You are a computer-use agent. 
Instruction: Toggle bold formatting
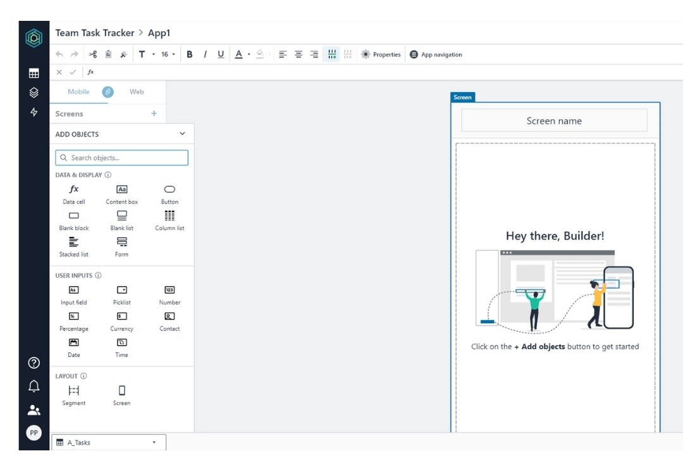pos(190,54)
